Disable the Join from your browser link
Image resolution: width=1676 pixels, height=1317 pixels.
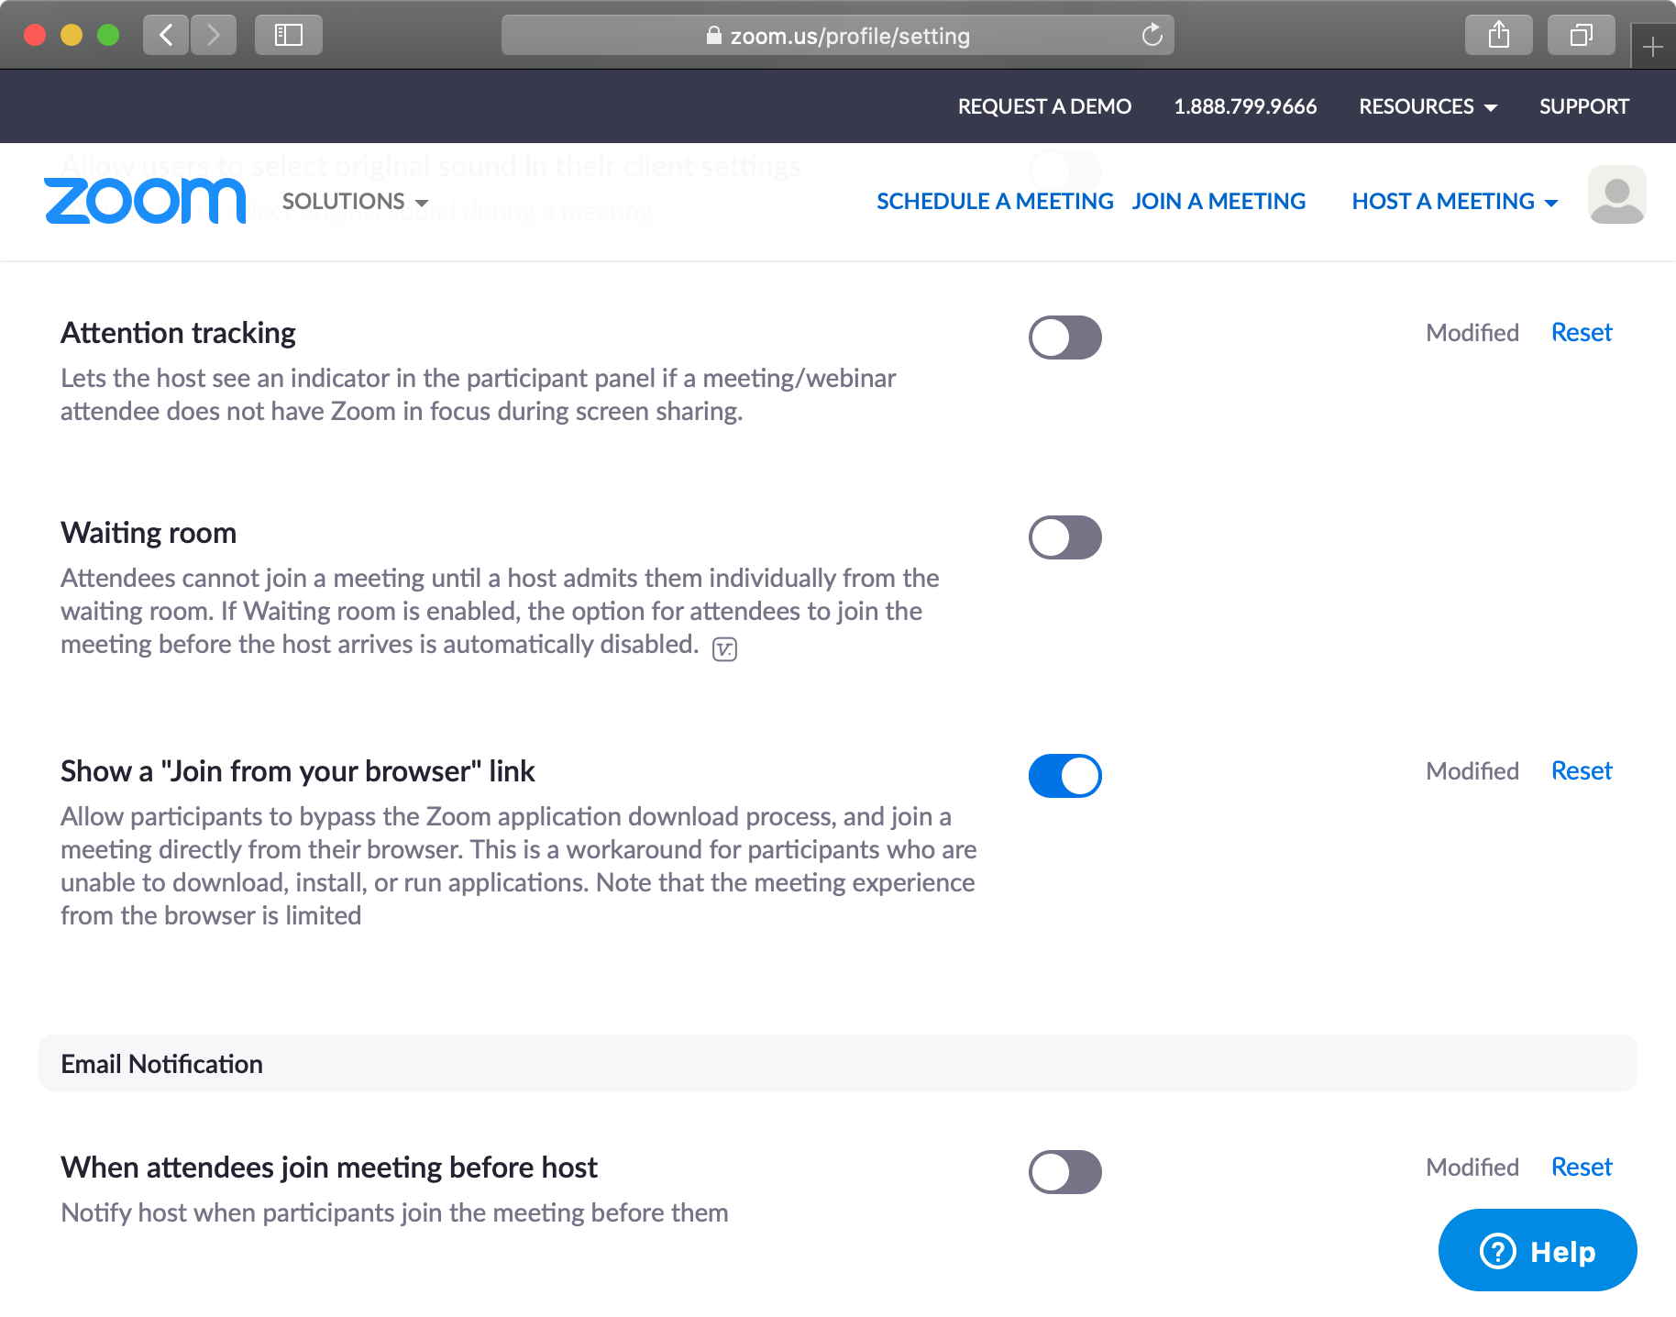1064,775
